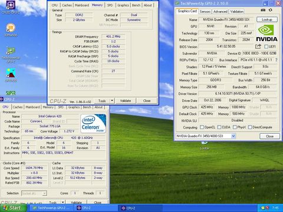
Task: Toggle the DirectCompute checkbox
Action: pyautogui.click(x=250, y=127)
